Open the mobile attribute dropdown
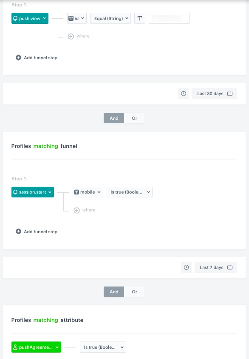This screenshot has height=359, width=249. pyautogui.click(x=88, y=192)
